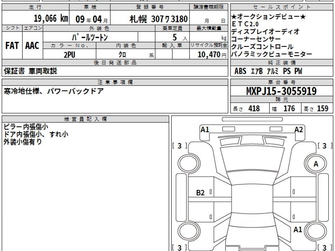Click the 走行 column header
The height and width of the screenshot is (251, 335).
(x=35, y=7)
